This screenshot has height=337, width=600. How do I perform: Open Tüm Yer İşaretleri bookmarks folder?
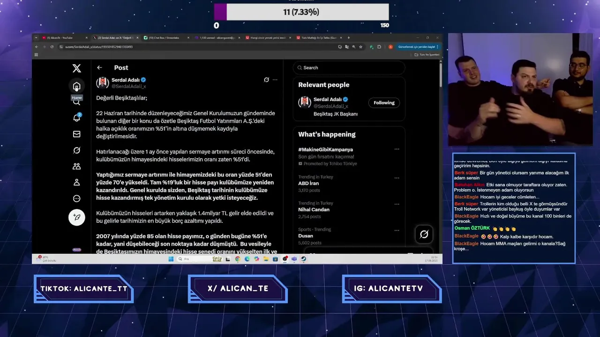427,55
